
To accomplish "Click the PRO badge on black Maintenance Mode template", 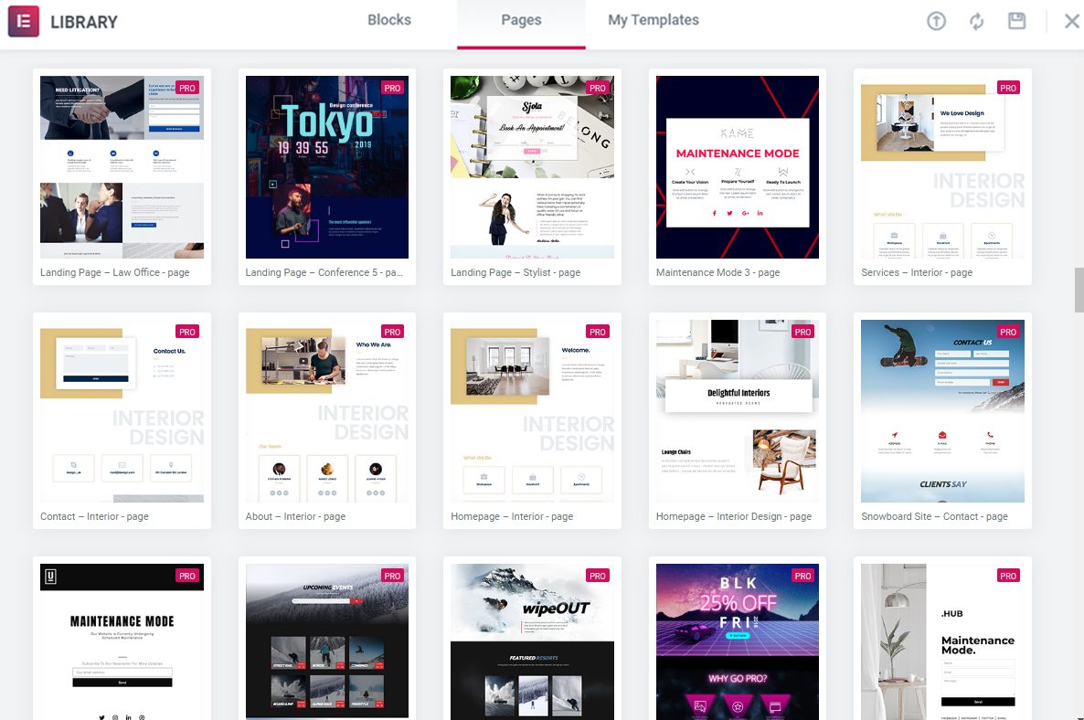I will [187, 576].
